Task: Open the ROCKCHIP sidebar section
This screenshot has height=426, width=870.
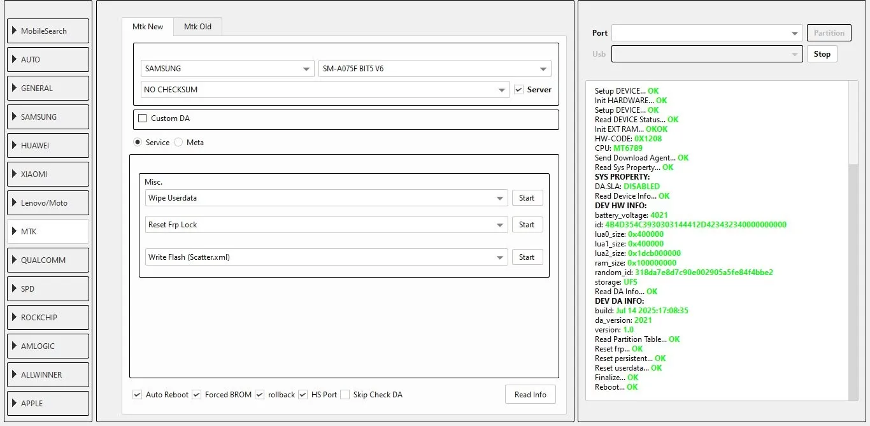Action: coord(48,318)
